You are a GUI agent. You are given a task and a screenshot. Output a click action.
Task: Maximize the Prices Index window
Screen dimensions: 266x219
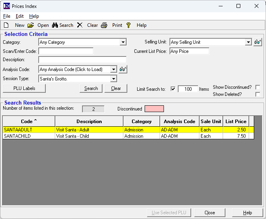238,6
